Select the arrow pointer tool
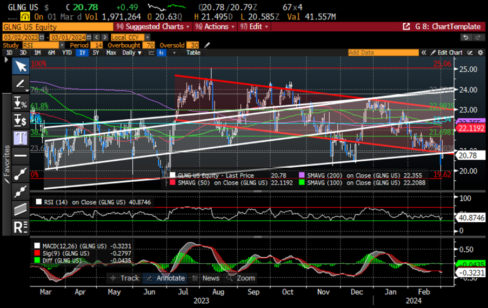488x308 pixels. (21, 66)
